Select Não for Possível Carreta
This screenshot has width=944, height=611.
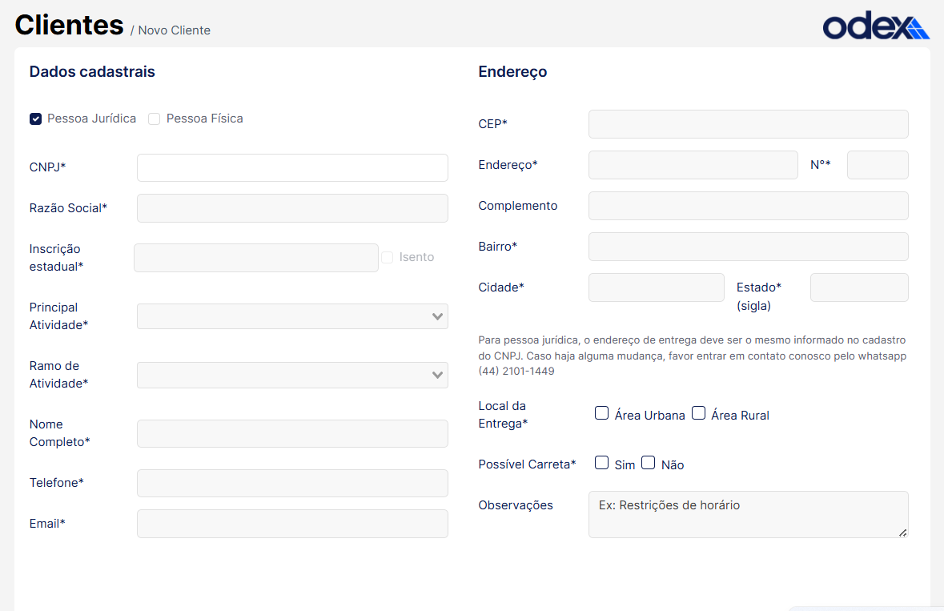(648, 462)
